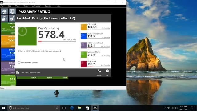The image size is (197, 111).
Task: Open File Explorer from the taskbar
Action: click(79, 108)
